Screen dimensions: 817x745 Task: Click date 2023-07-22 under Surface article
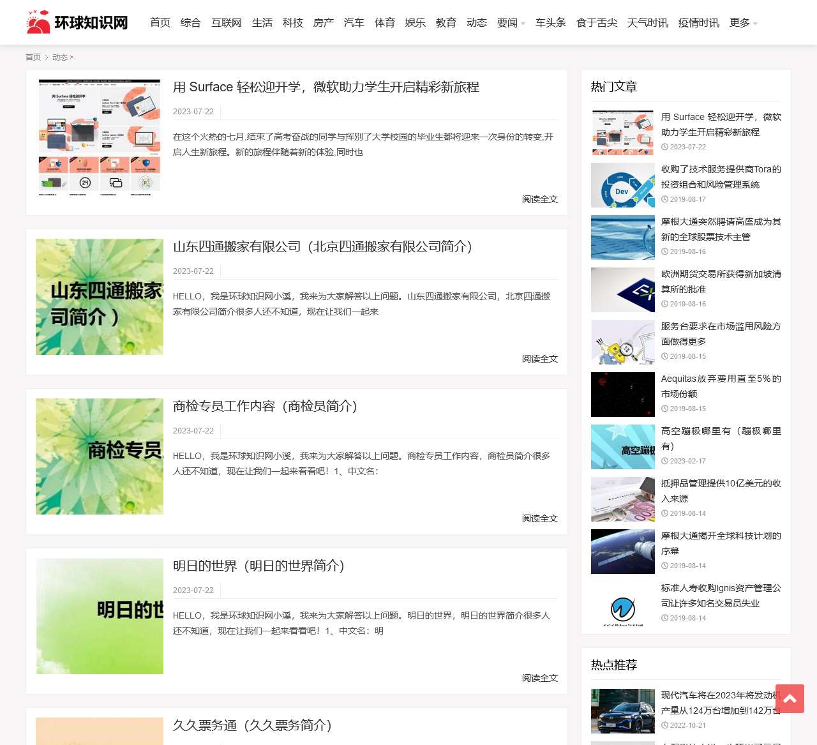pyautogui.click(x=193, y=112)
